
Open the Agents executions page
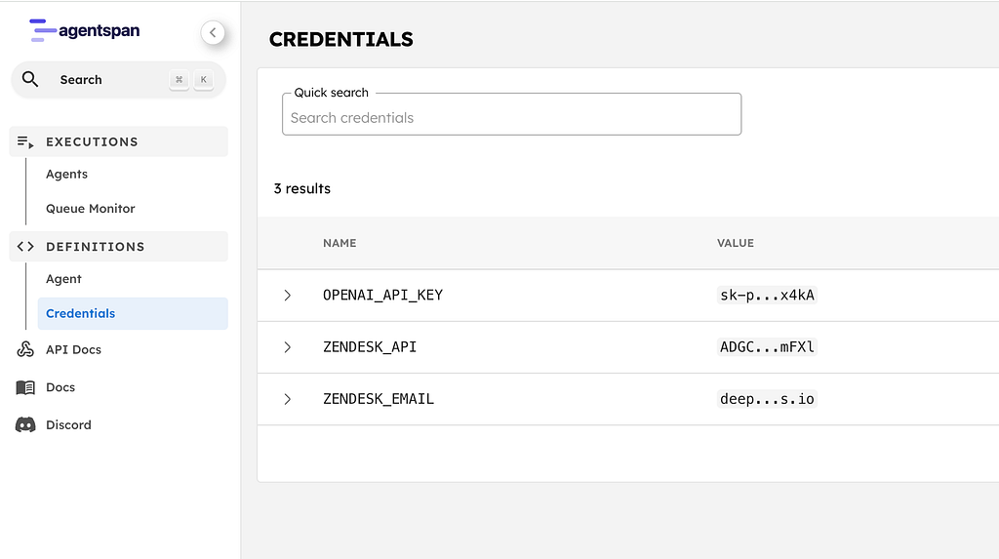(x=66, y=175)
